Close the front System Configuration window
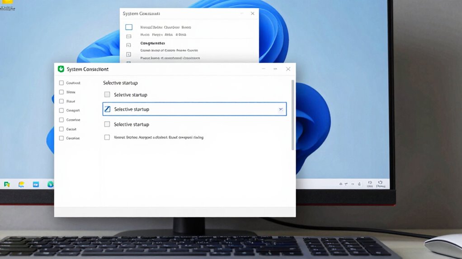Image resolution: width=462 pixels, height=259 pixels. point(288,69)
